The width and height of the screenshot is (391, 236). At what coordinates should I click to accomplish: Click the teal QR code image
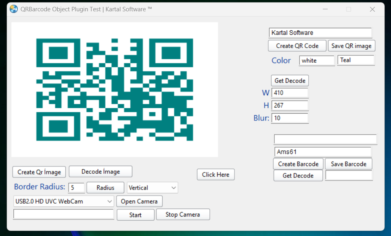(115, 90)
